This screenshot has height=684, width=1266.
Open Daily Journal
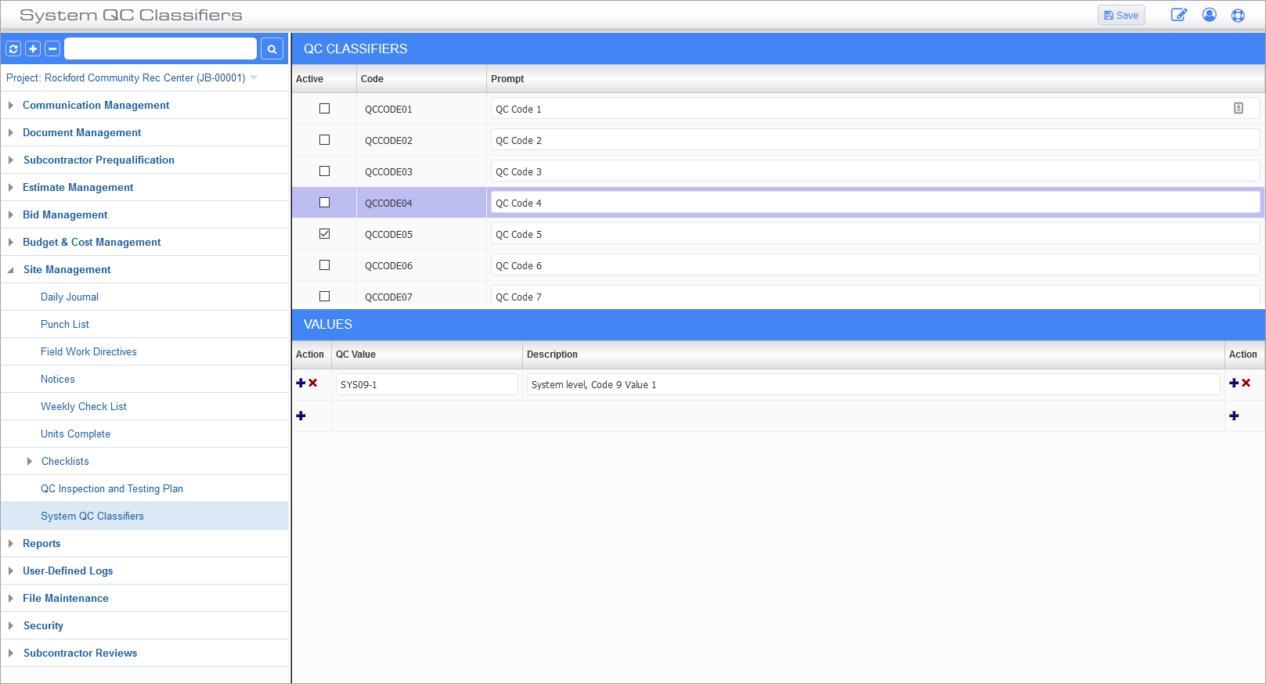[70, 297]
